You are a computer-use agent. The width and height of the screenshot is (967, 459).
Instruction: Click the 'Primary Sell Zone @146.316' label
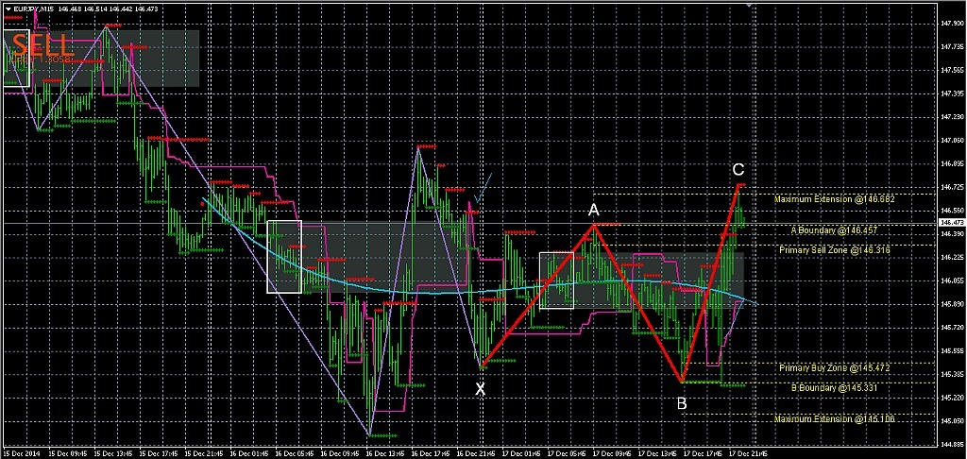pyautogui.click(x=834, y=250)
